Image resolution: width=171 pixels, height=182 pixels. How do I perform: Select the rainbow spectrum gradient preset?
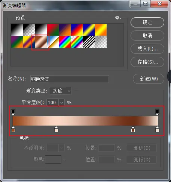pyautogui.click(x=65, y=42)
